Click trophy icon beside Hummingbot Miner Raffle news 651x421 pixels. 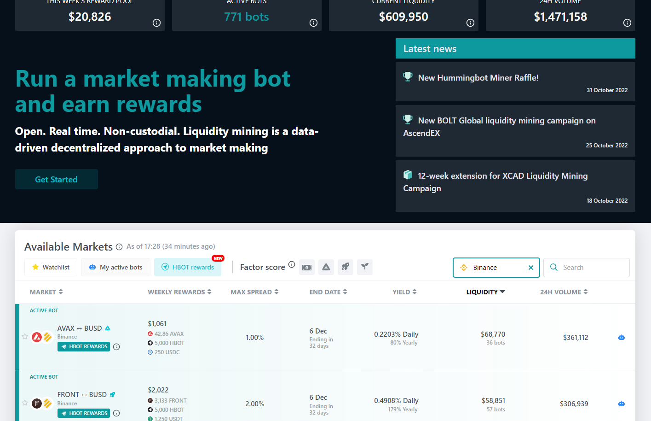tap(408, 76)
